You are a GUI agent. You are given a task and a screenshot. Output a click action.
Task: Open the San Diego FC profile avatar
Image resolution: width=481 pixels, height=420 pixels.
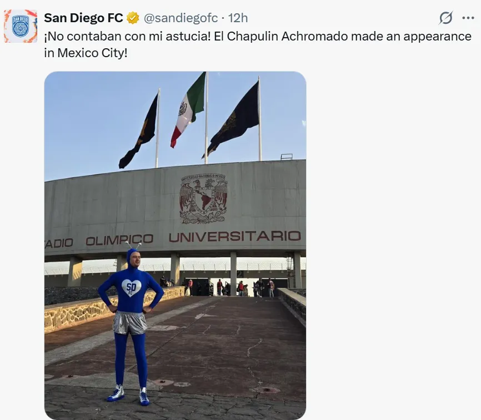21,26
